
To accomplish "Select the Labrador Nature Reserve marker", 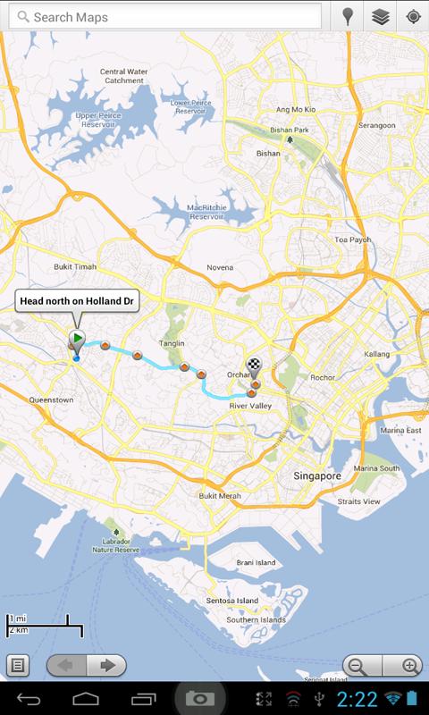I will click(x=116, y=532).
